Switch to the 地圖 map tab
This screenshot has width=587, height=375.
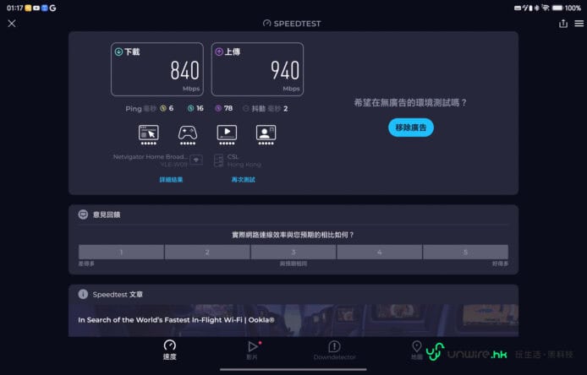point(417,350)
